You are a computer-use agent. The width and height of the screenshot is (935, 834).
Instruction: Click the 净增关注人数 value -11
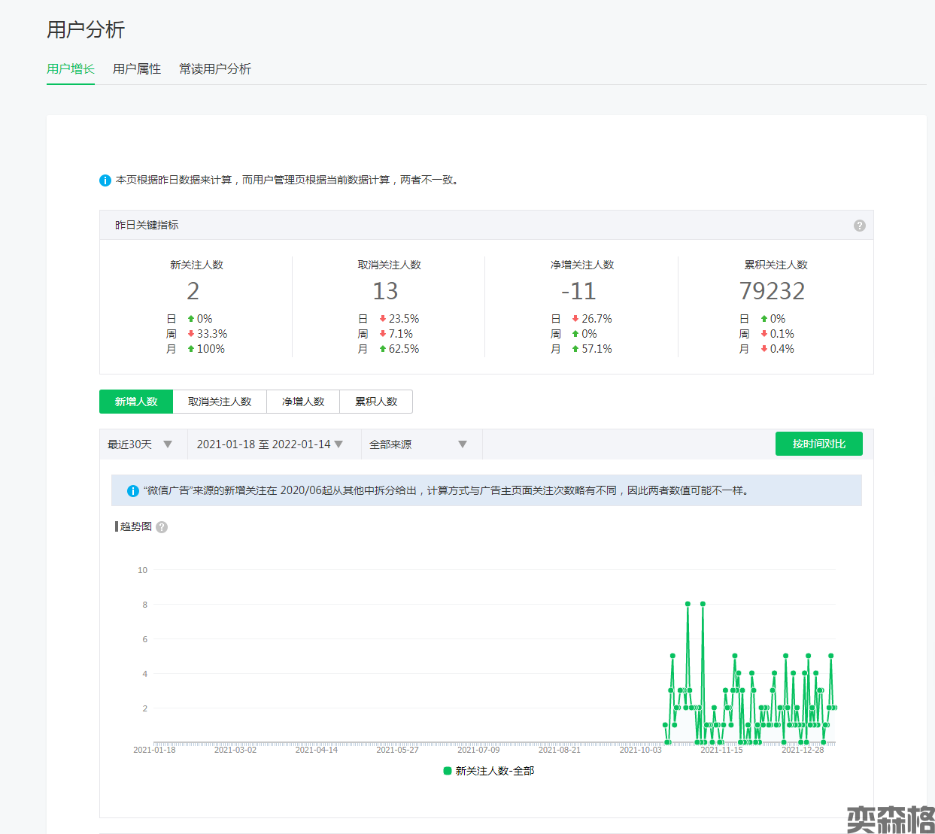pos(578,291)
